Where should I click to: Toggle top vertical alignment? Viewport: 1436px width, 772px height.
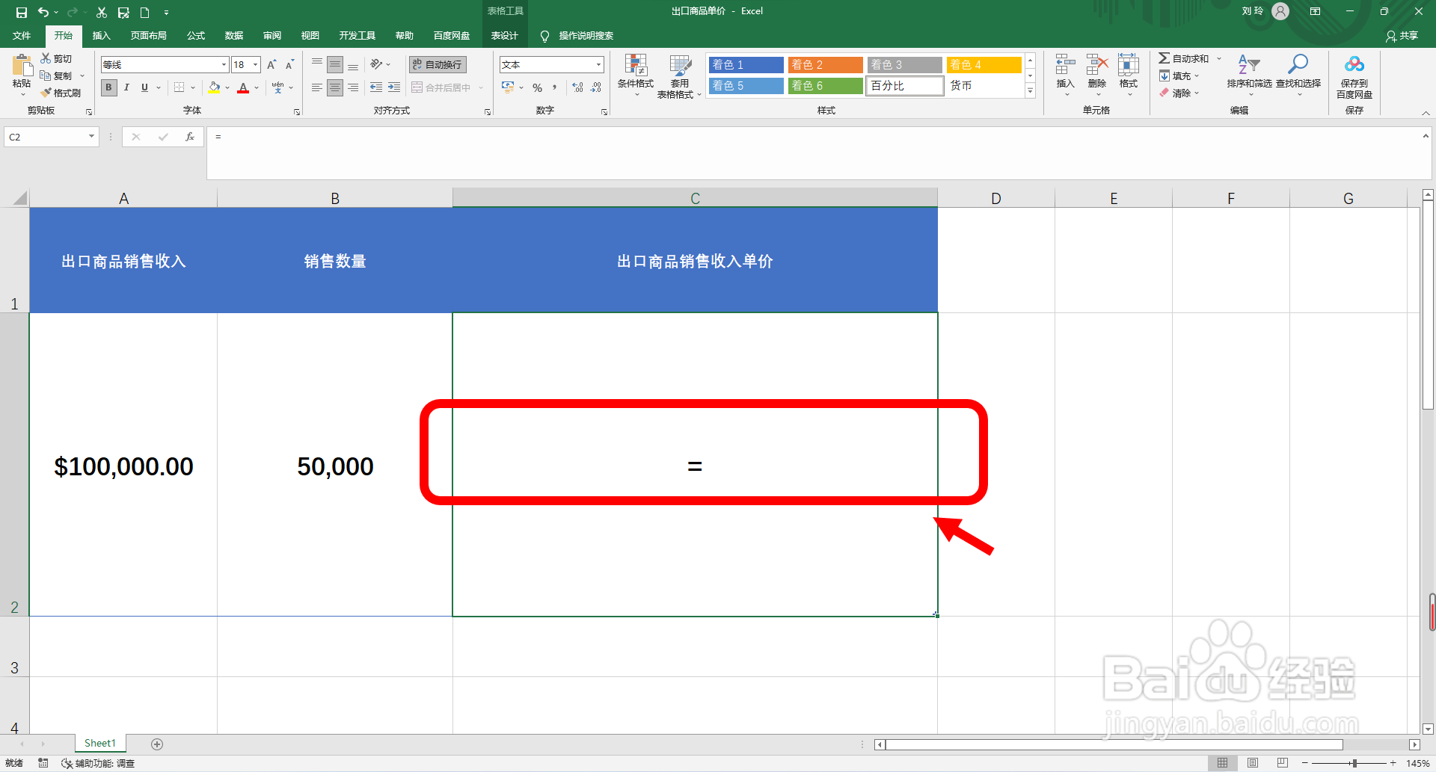[x=317, y=64]
